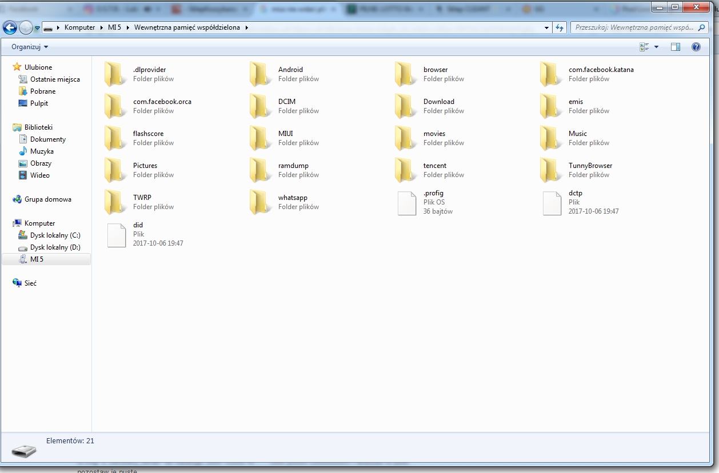Select the .profig file icon

(x=406, y=203)
